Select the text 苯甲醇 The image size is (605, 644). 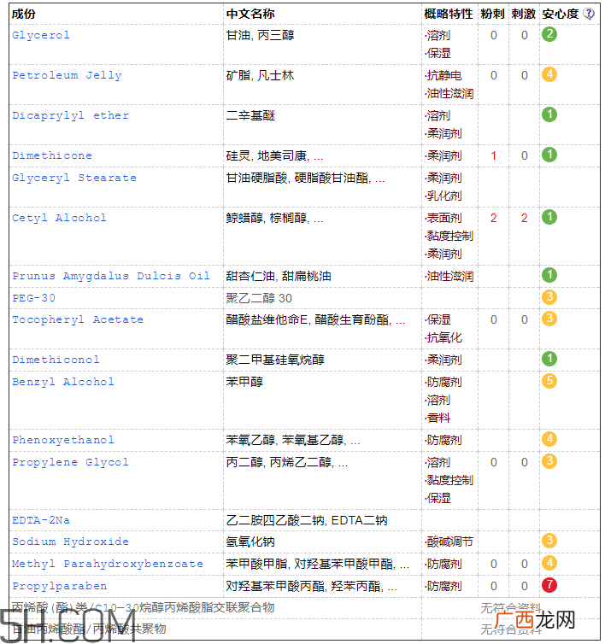pos(244,382)
